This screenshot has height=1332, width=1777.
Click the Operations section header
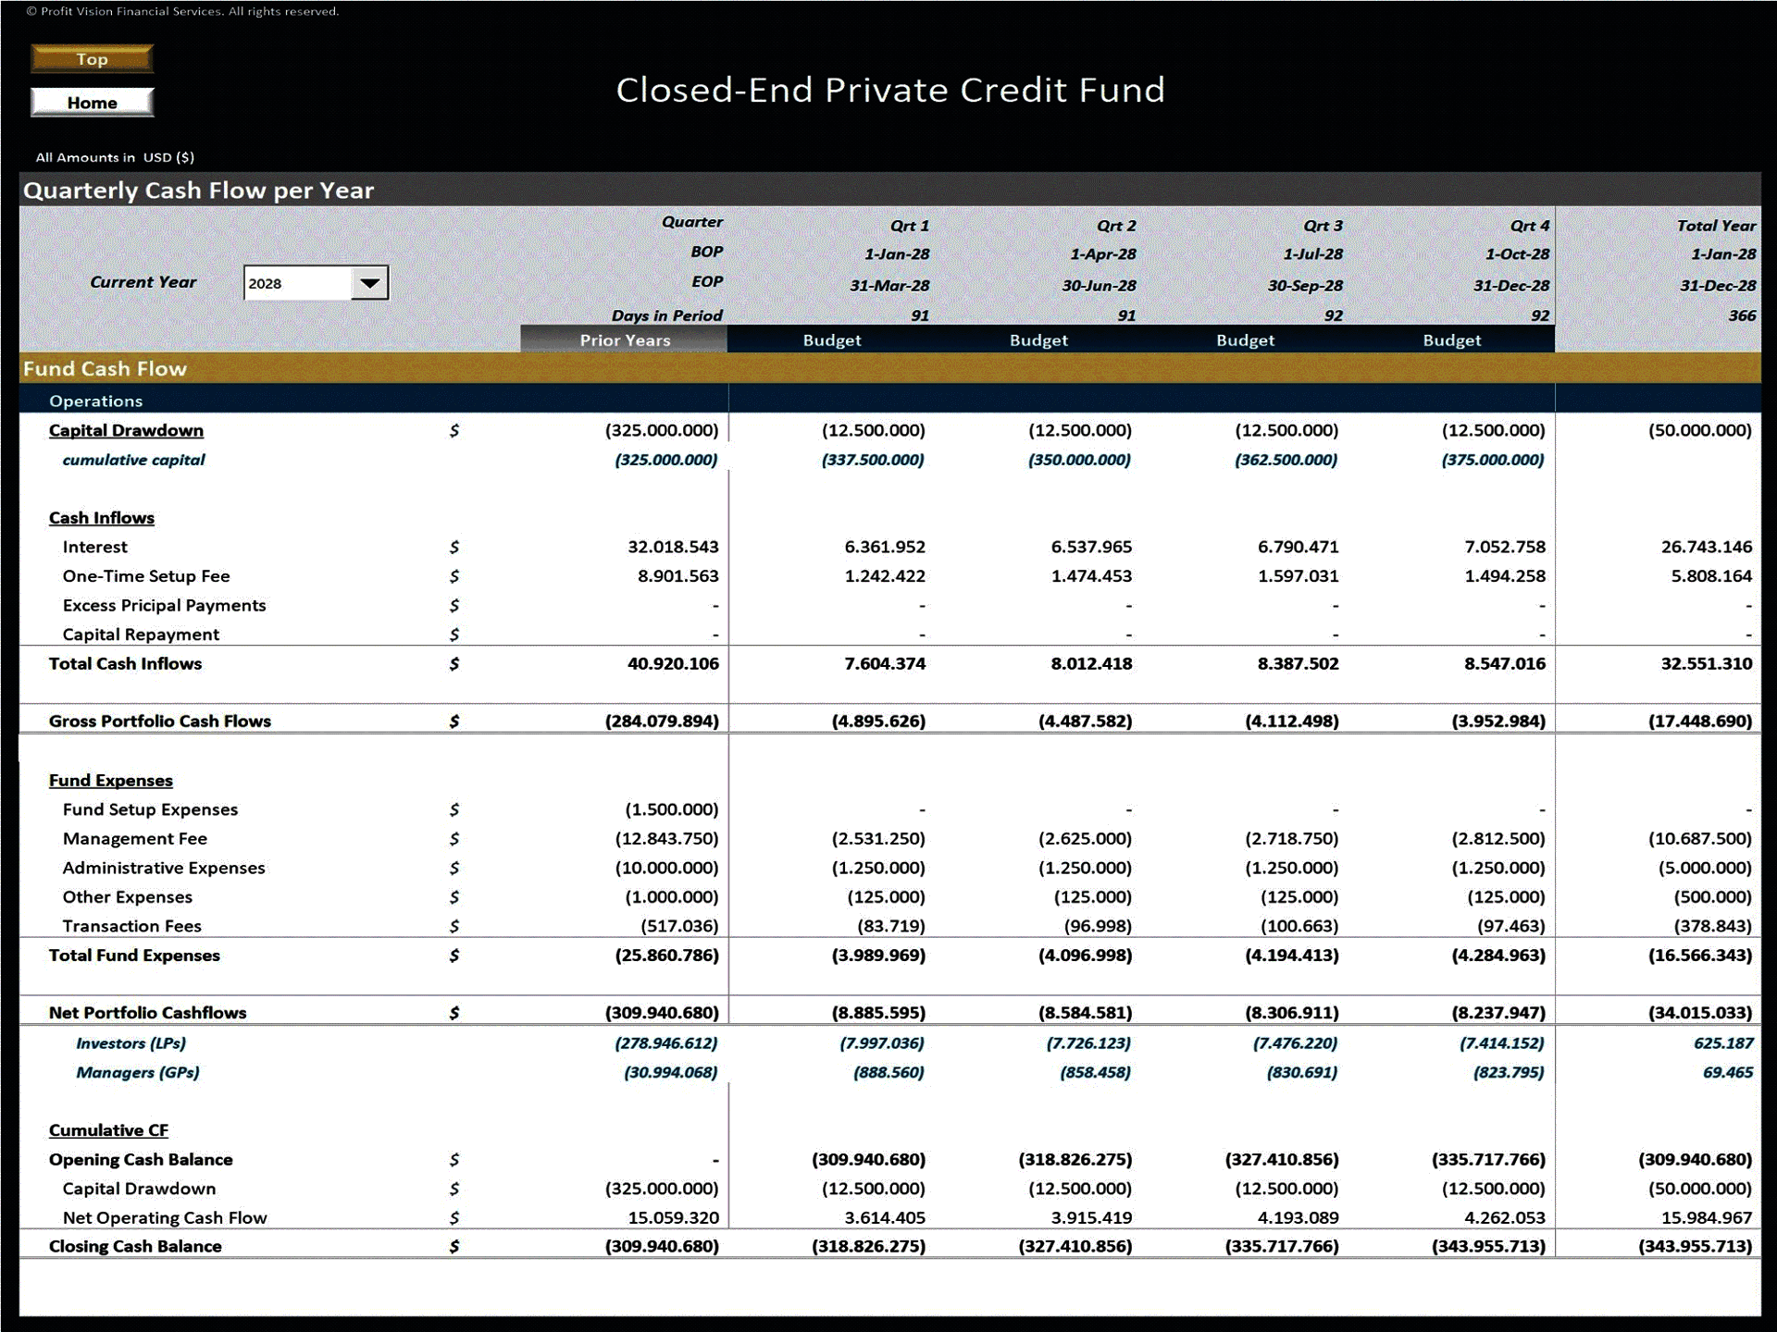(x=95, y=401)
